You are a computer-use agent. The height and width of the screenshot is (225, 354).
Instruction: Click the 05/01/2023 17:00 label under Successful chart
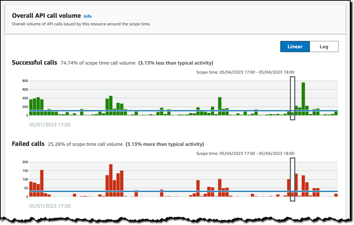tap(50, 125)
